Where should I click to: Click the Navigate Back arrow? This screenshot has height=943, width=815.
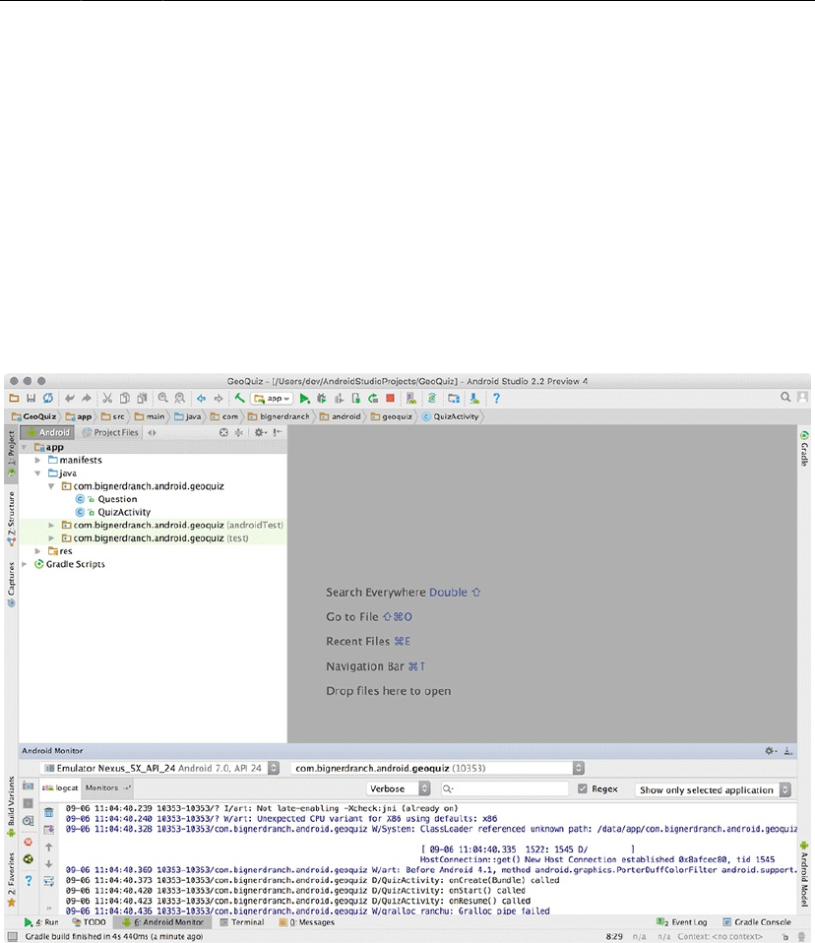point(201,398)
